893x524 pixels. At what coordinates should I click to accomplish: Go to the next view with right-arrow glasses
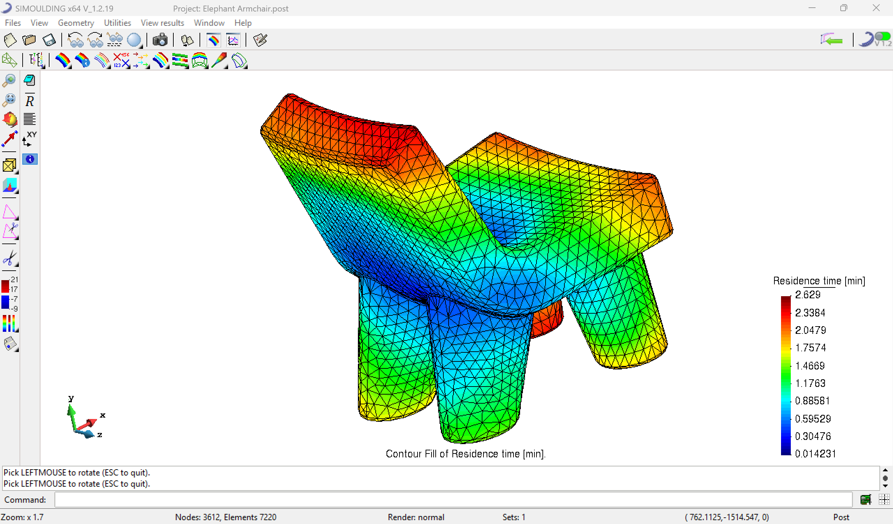(x=95, y=40)
